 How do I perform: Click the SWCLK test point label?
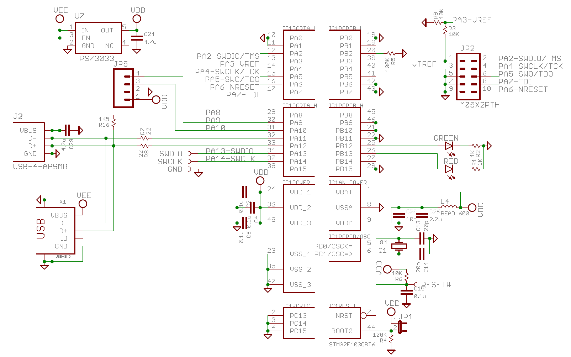170,162
